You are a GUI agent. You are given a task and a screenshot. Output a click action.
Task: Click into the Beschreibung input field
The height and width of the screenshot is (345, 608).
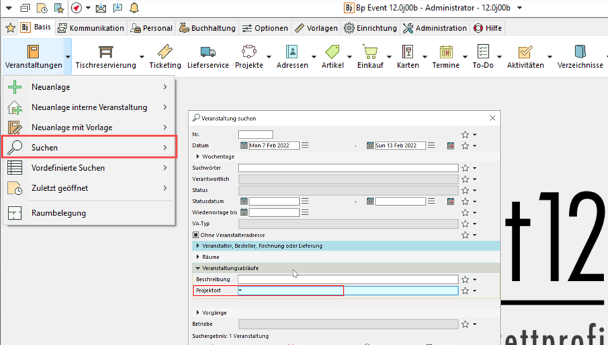(348, 280)
